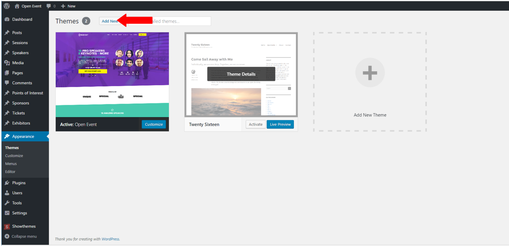509x246 pixels.
Task: Click the Add New Theme label
Action: [370, 115]
